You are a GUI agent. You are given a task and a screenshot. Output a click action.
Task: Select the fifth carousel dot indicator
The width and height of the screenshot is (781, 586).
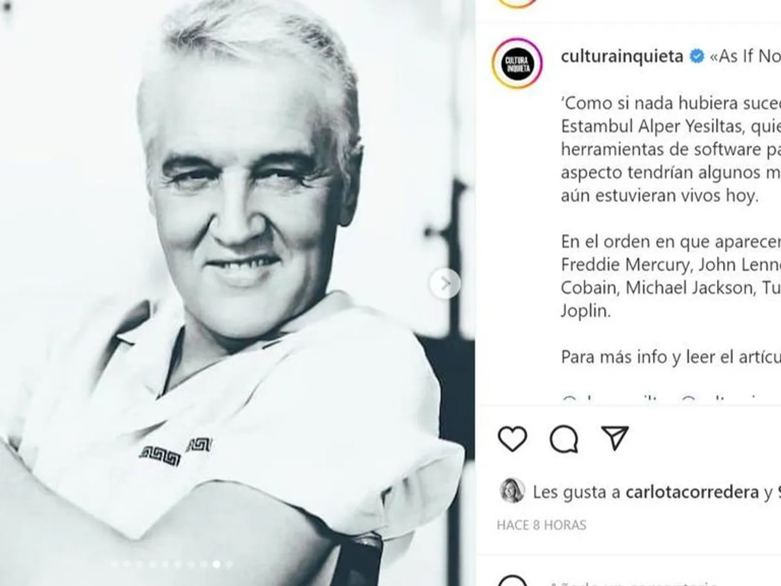point(165,564)
